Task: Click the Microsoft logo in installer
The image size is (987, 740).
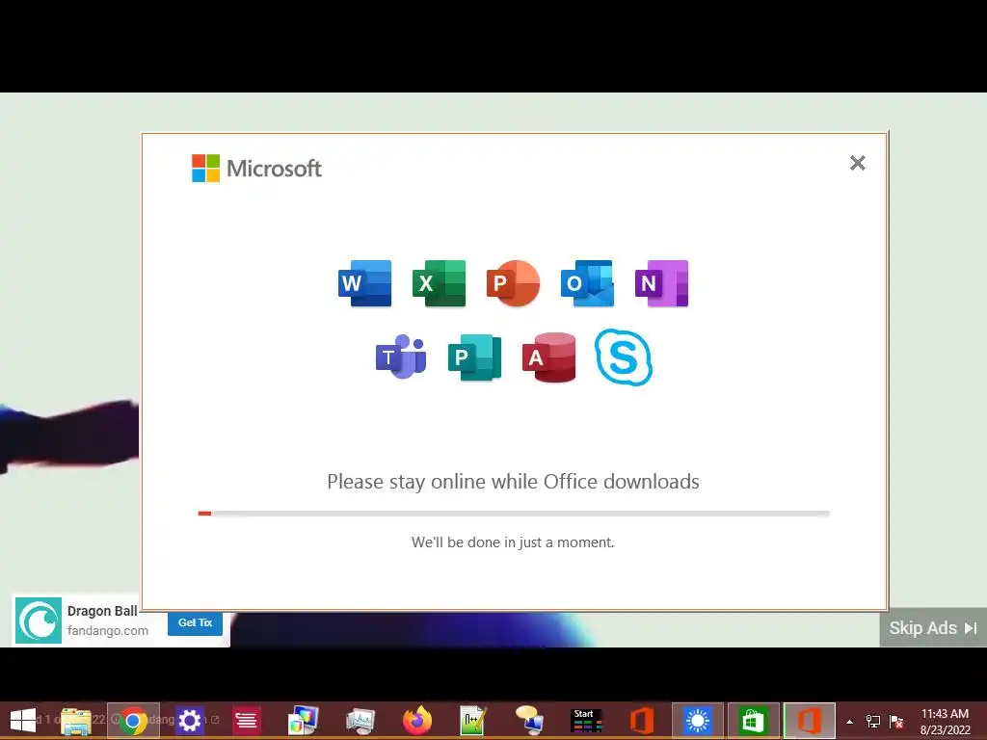Action: click(x=256, y=168)
